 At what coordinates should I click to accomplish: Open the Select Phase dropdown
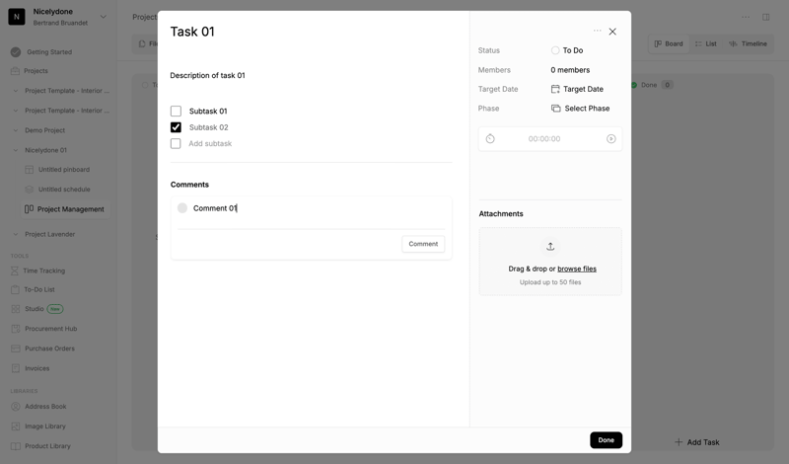pyautogui.click(x=581, y=109)
